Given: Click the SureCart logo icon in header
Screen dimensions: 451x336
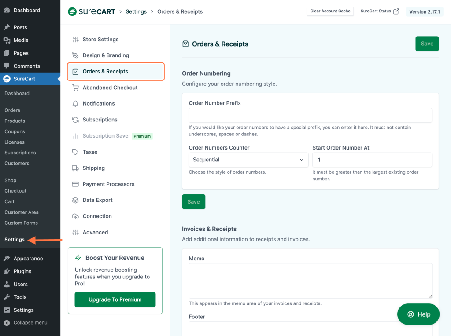Looking at the screenshot, I should (72, 11).
